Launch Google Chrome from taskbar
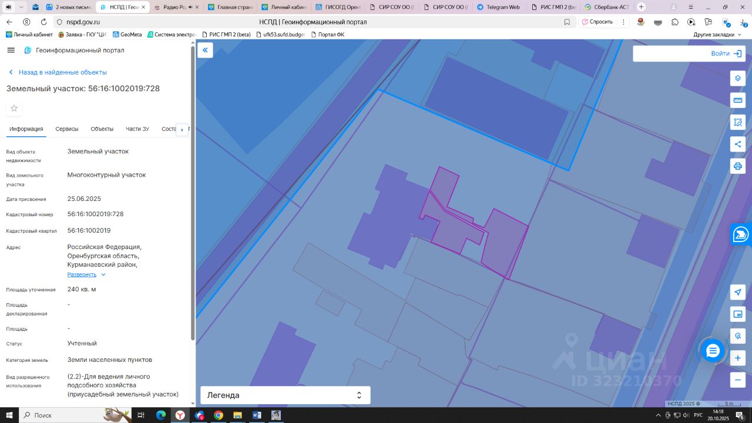 coord(219,415)
